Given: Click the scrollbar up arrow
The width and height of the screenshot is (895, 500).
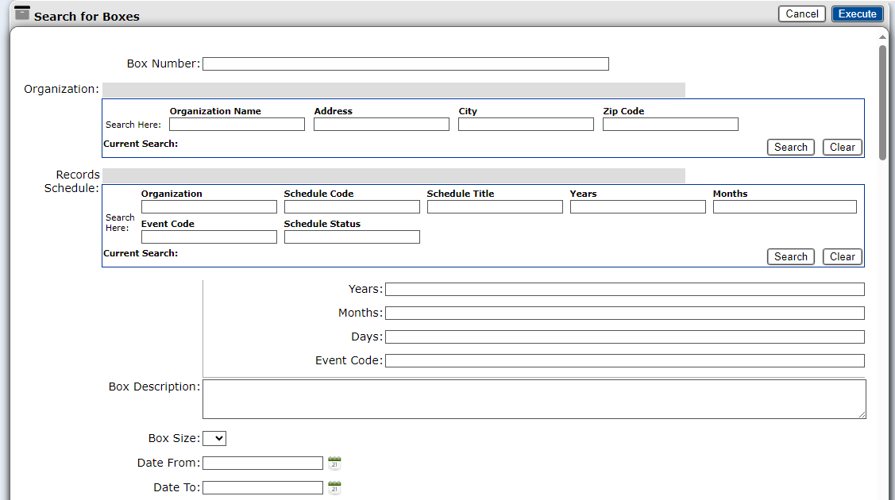Looking at the screenshot, I should [x=882, y=37].
